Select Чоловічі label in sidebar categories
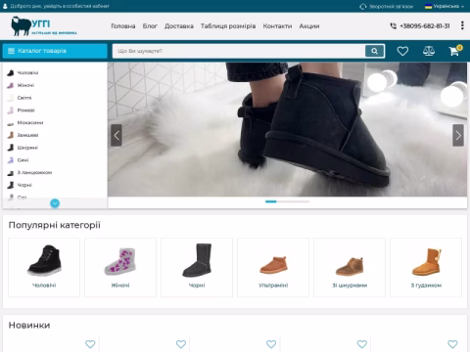Image resolution: width=470 pixels, height=352 pixels. coord(27,72)
